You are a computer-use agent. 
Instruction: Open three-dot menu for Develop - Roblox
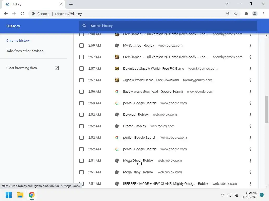[x=250, y=115]
